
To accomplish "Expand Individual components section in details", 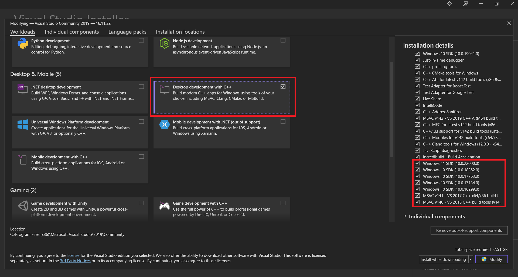I will [x=405, y=216].
